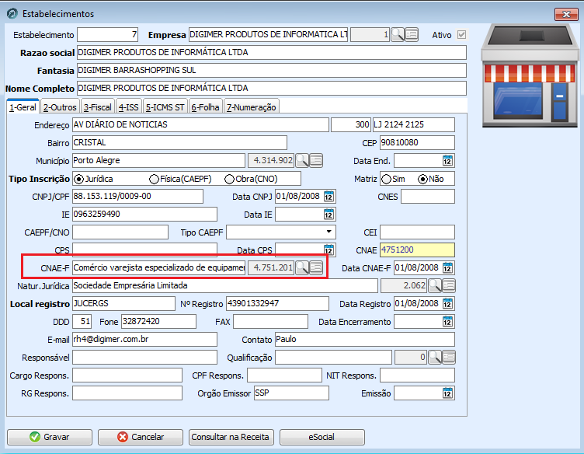This screenshot has height=454, width=584.
Task: Focus the FAX field
Action: point(271,321)
